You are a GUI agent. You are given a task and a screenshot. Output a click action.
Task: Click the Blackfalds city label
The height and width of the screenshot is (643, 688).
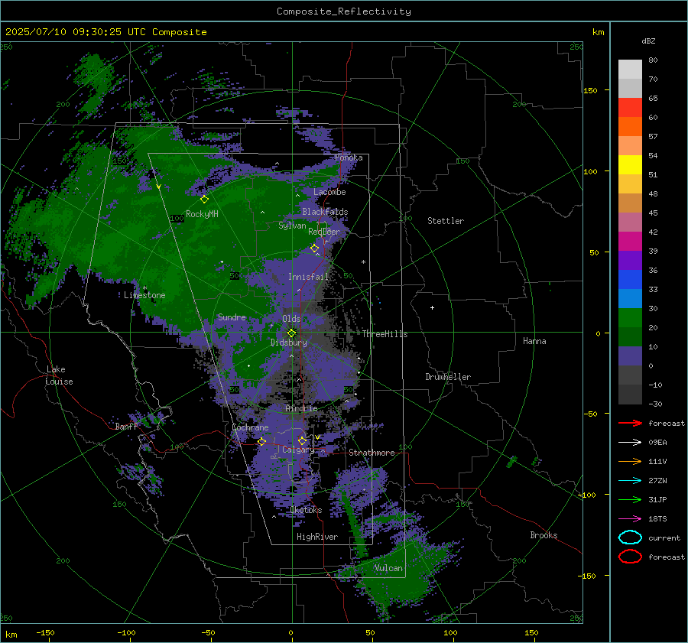[325, 212]
